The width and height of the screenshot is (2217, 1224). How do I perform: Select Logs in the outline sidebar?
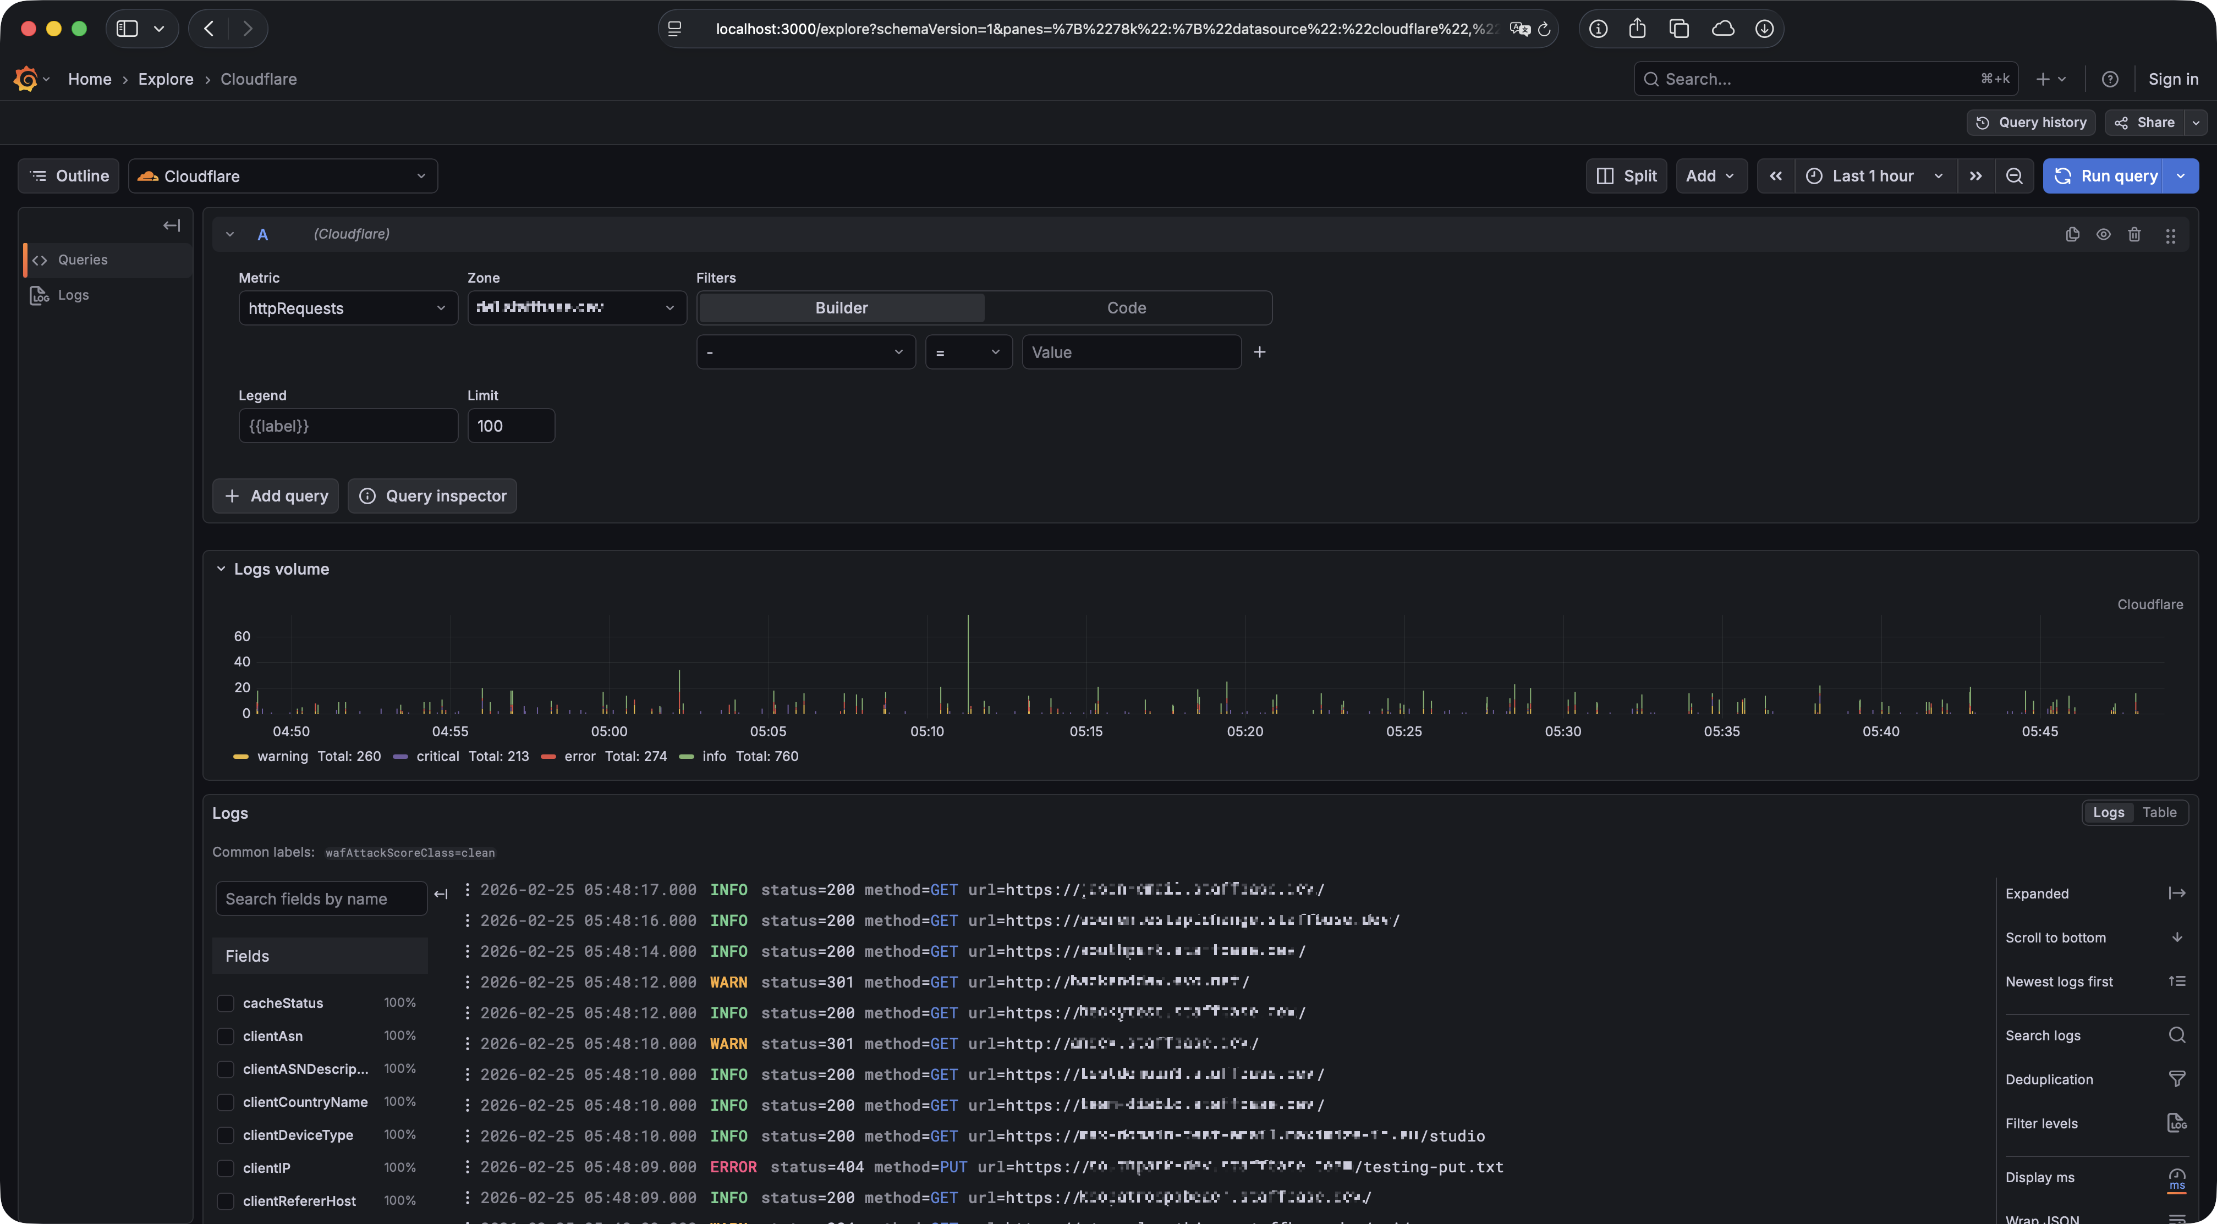[x=73, y=295]
